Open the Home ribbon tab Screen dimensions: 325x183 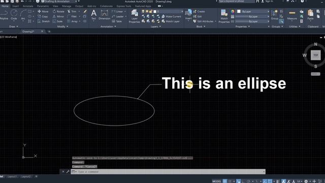click(x=5, y=6)
